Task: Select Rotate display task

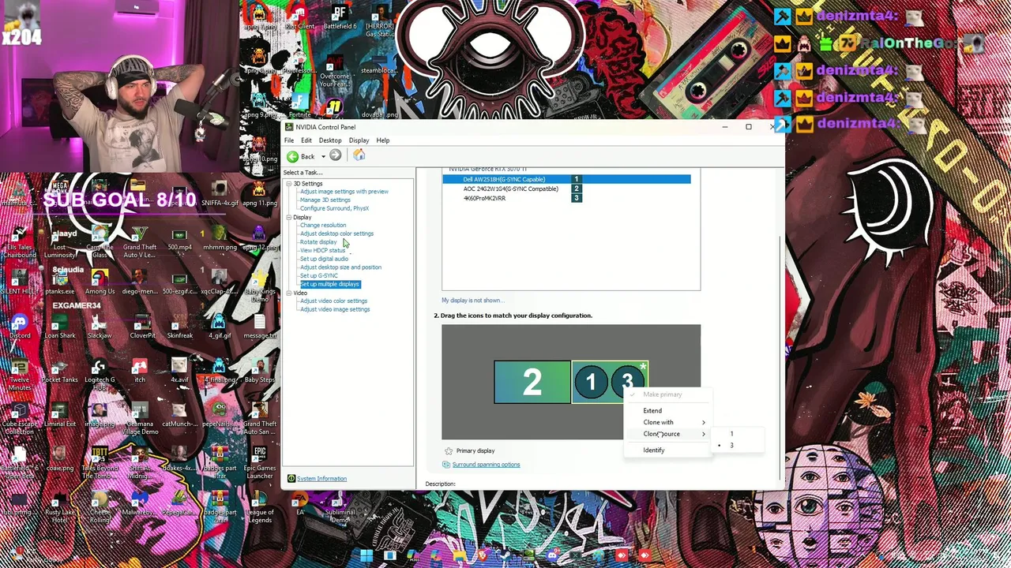Action: 318,242
